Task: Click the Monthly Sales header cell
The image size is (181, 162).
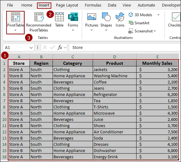Action: coord(157,63)
